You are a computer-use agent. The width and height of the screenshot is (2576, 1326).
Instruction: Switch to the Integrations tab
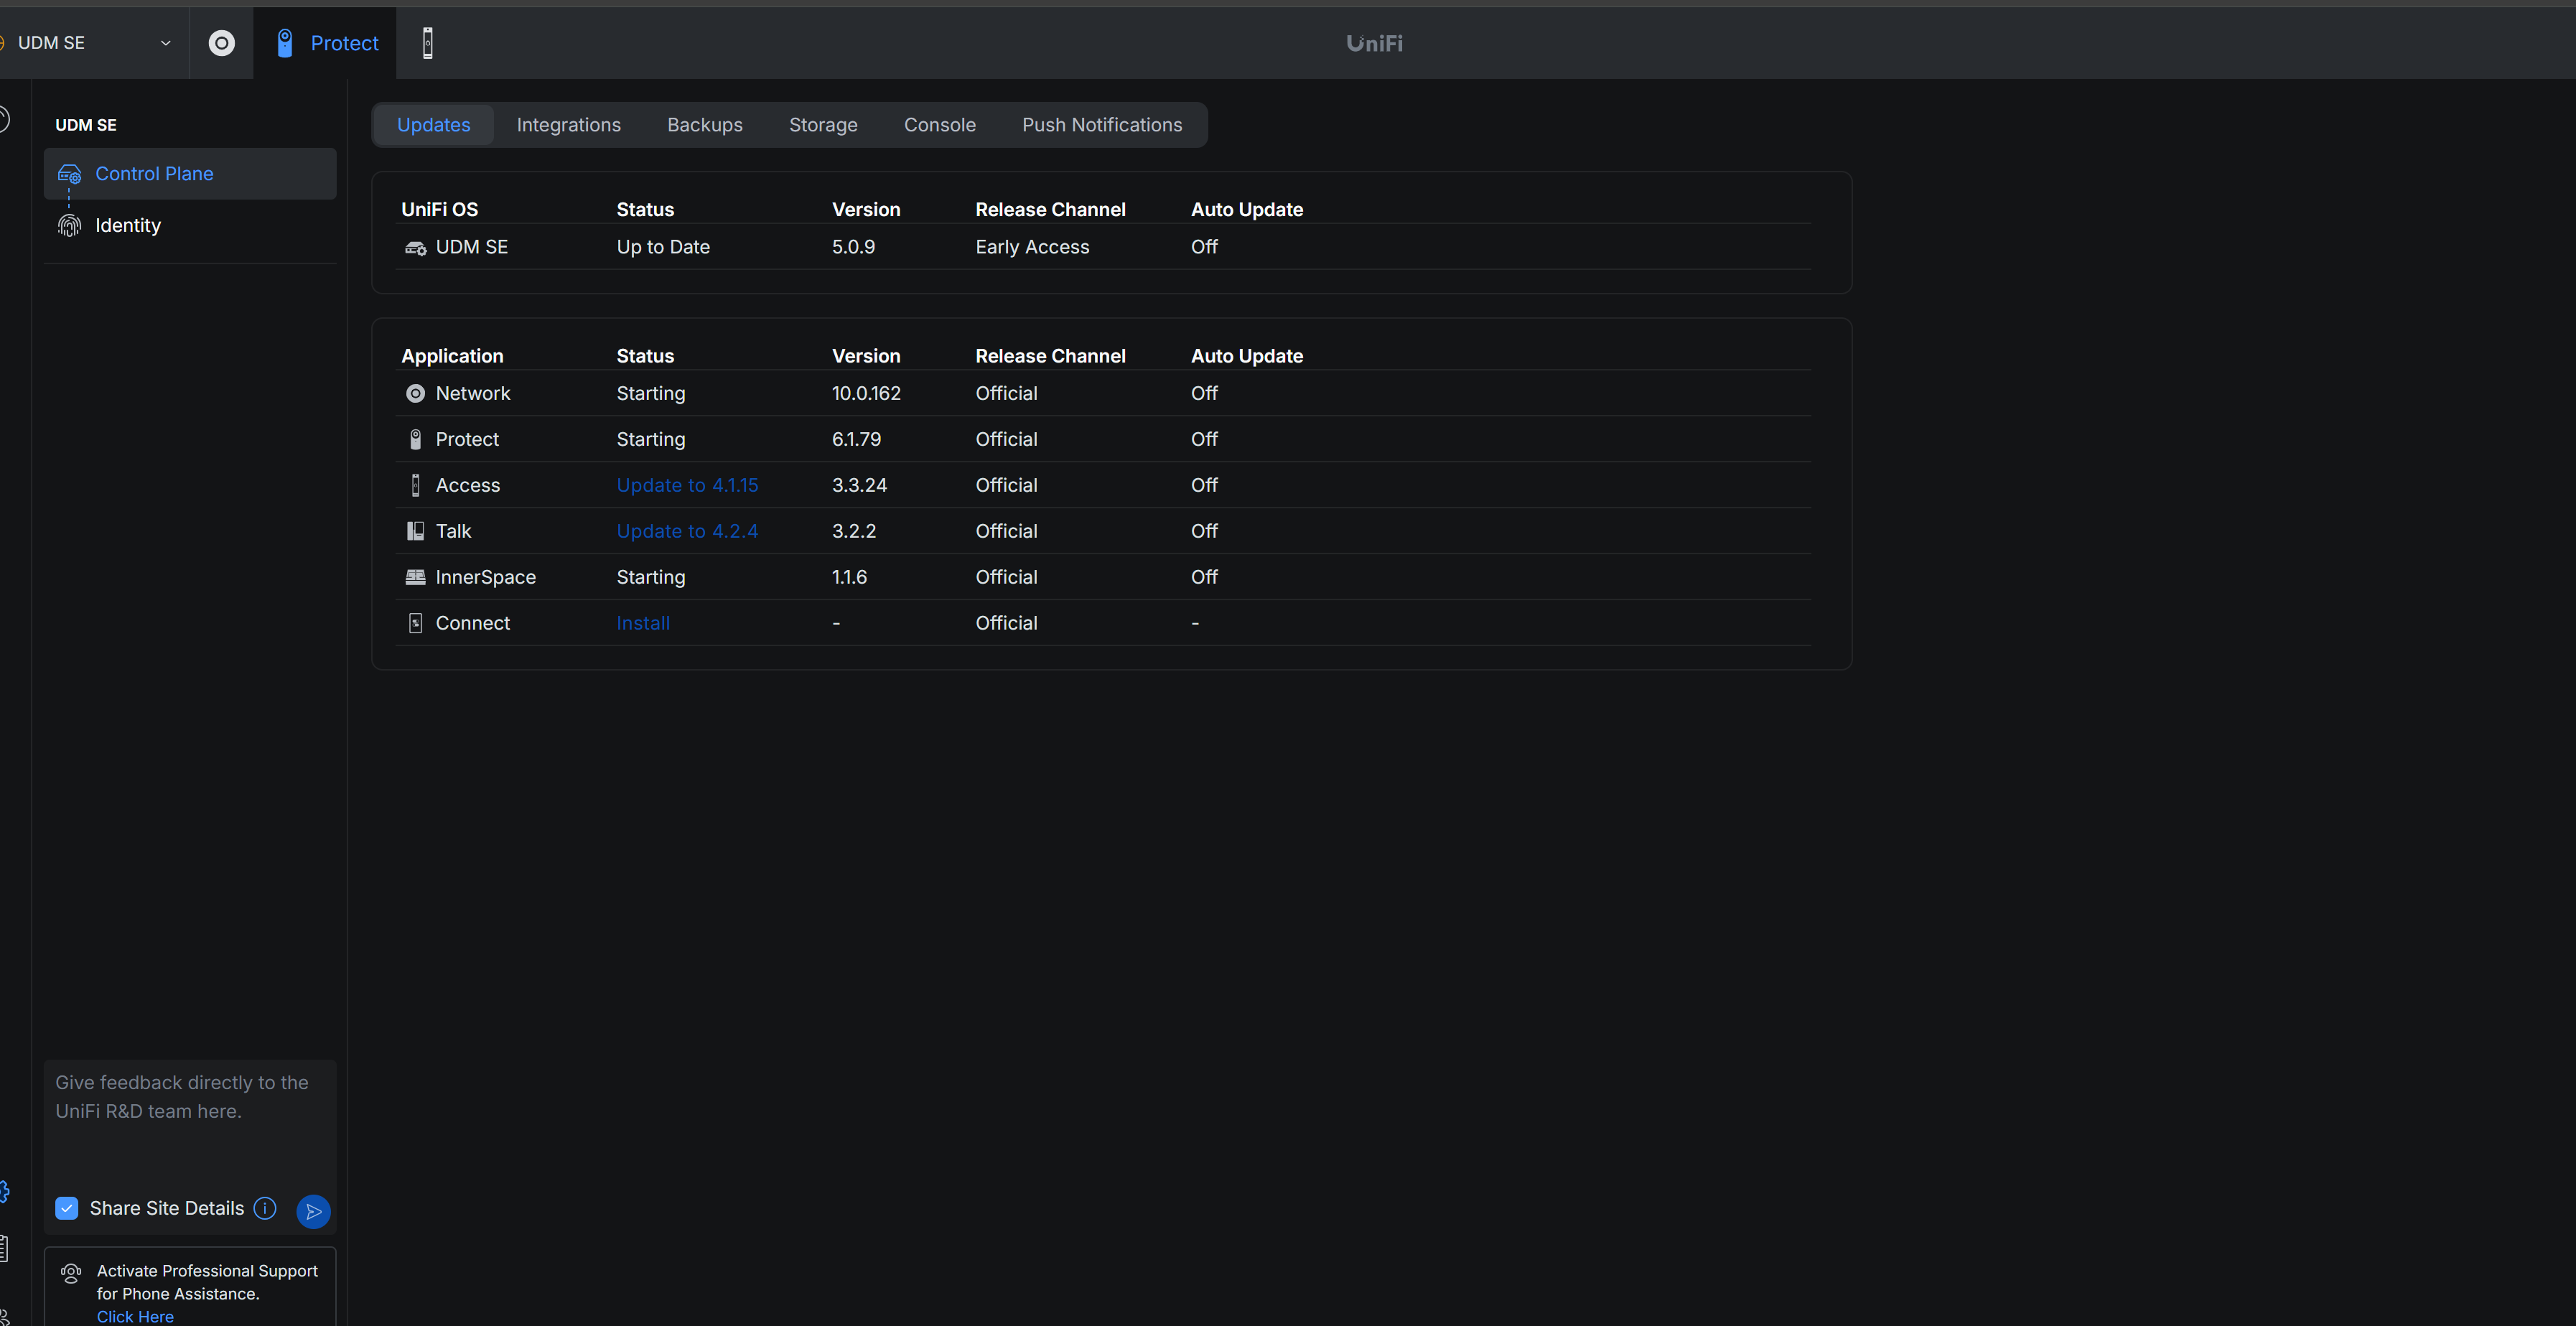[x=568, y=125]
